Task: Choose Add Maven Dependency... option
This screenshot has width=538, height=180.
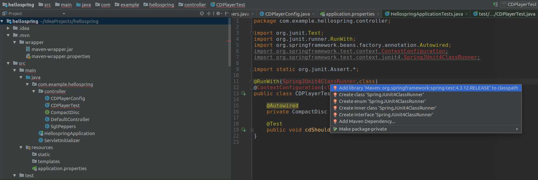Action: [x=426, y=121]
